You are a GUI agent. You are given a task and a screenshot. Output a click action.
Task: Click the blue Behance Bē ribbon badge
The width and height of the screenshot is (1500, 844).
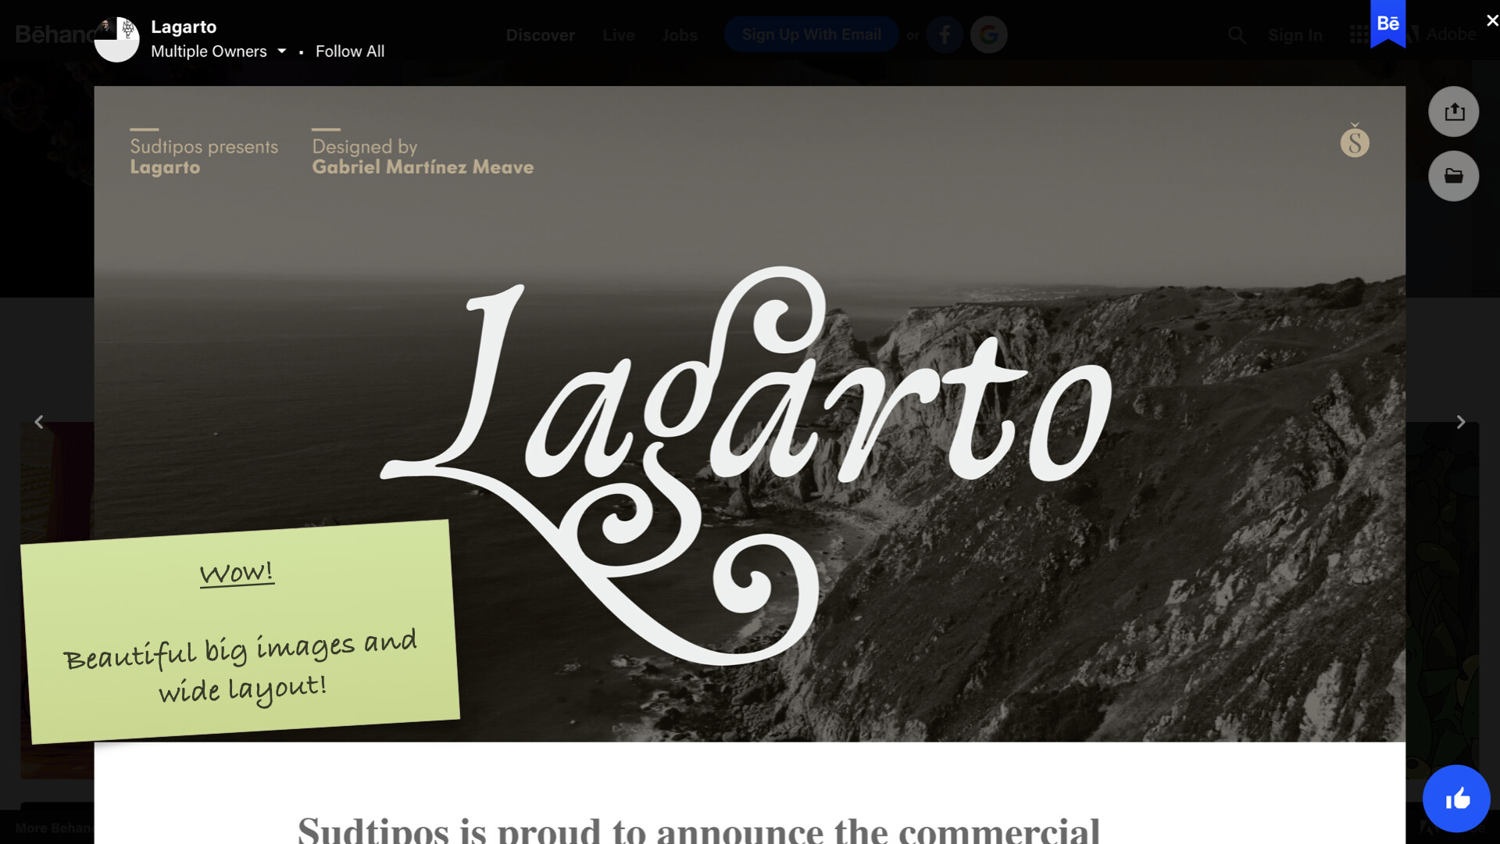pyautogui.click(x=1387, y=23)
